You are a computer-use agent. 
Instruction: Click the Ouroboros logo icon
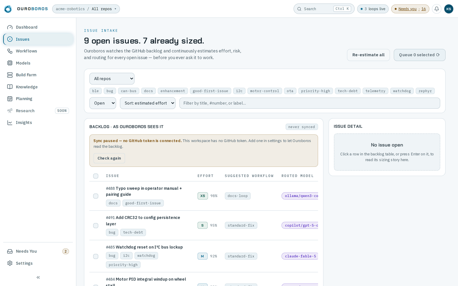8,9
